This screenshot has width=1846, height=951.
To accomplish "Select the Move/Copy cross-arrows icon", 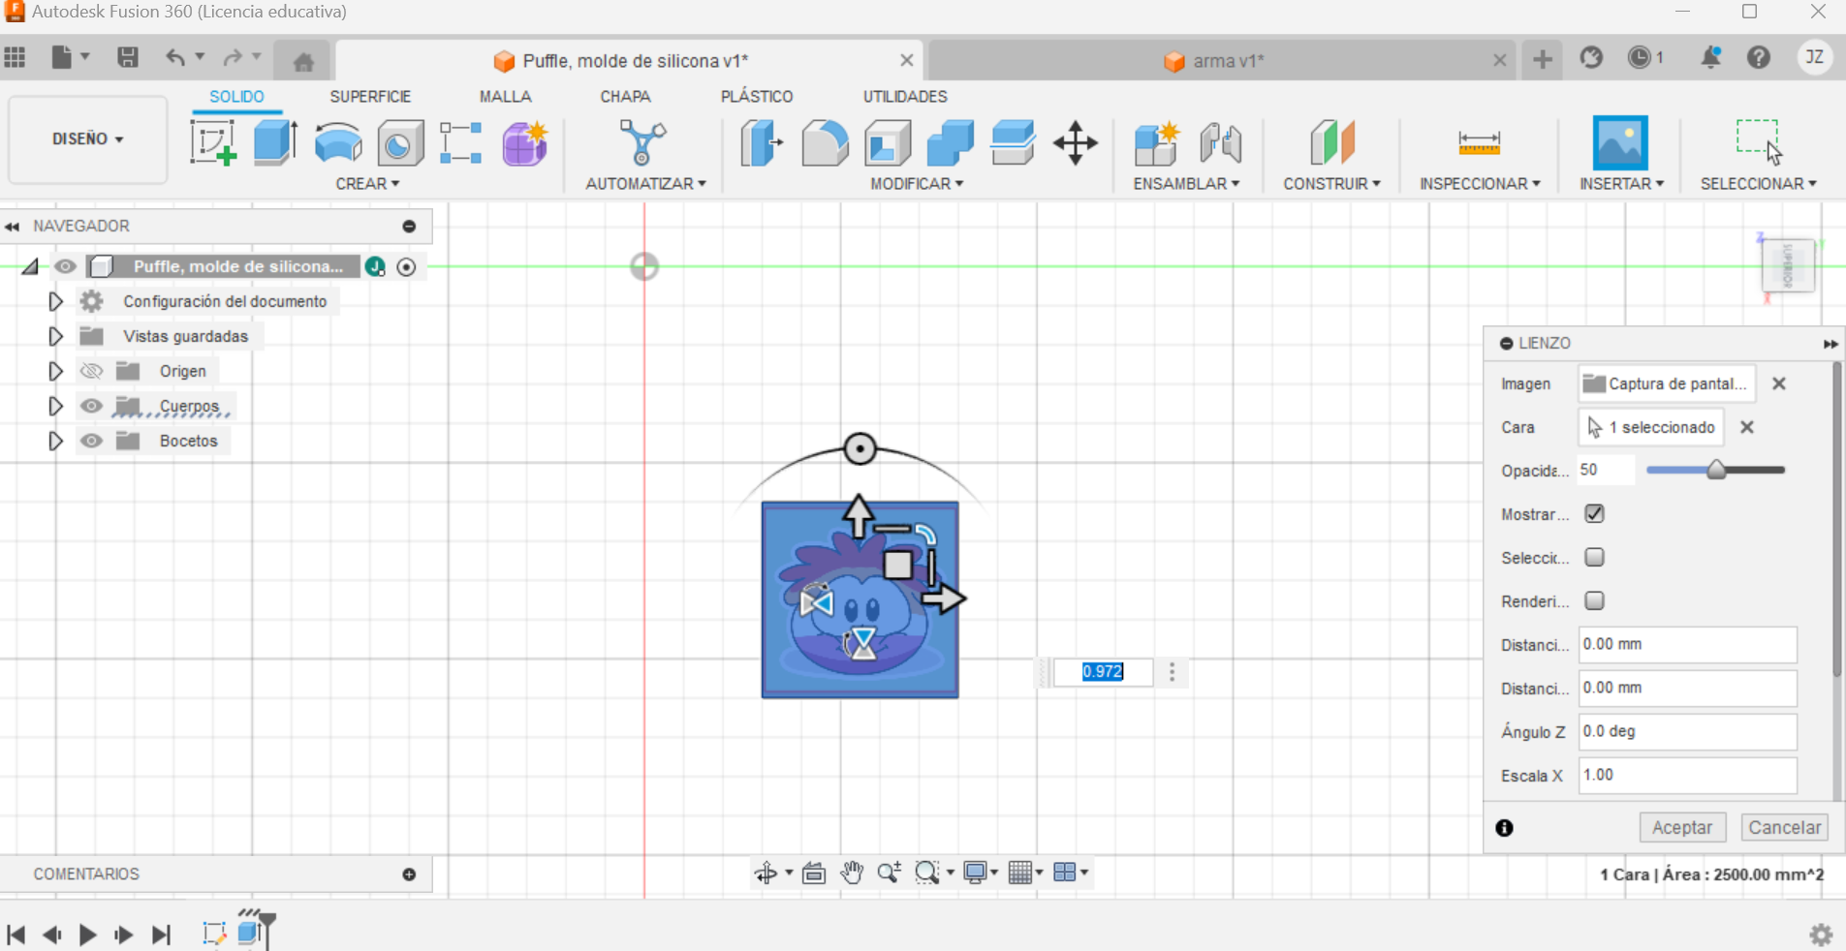I will click(x=1076, y=143).
